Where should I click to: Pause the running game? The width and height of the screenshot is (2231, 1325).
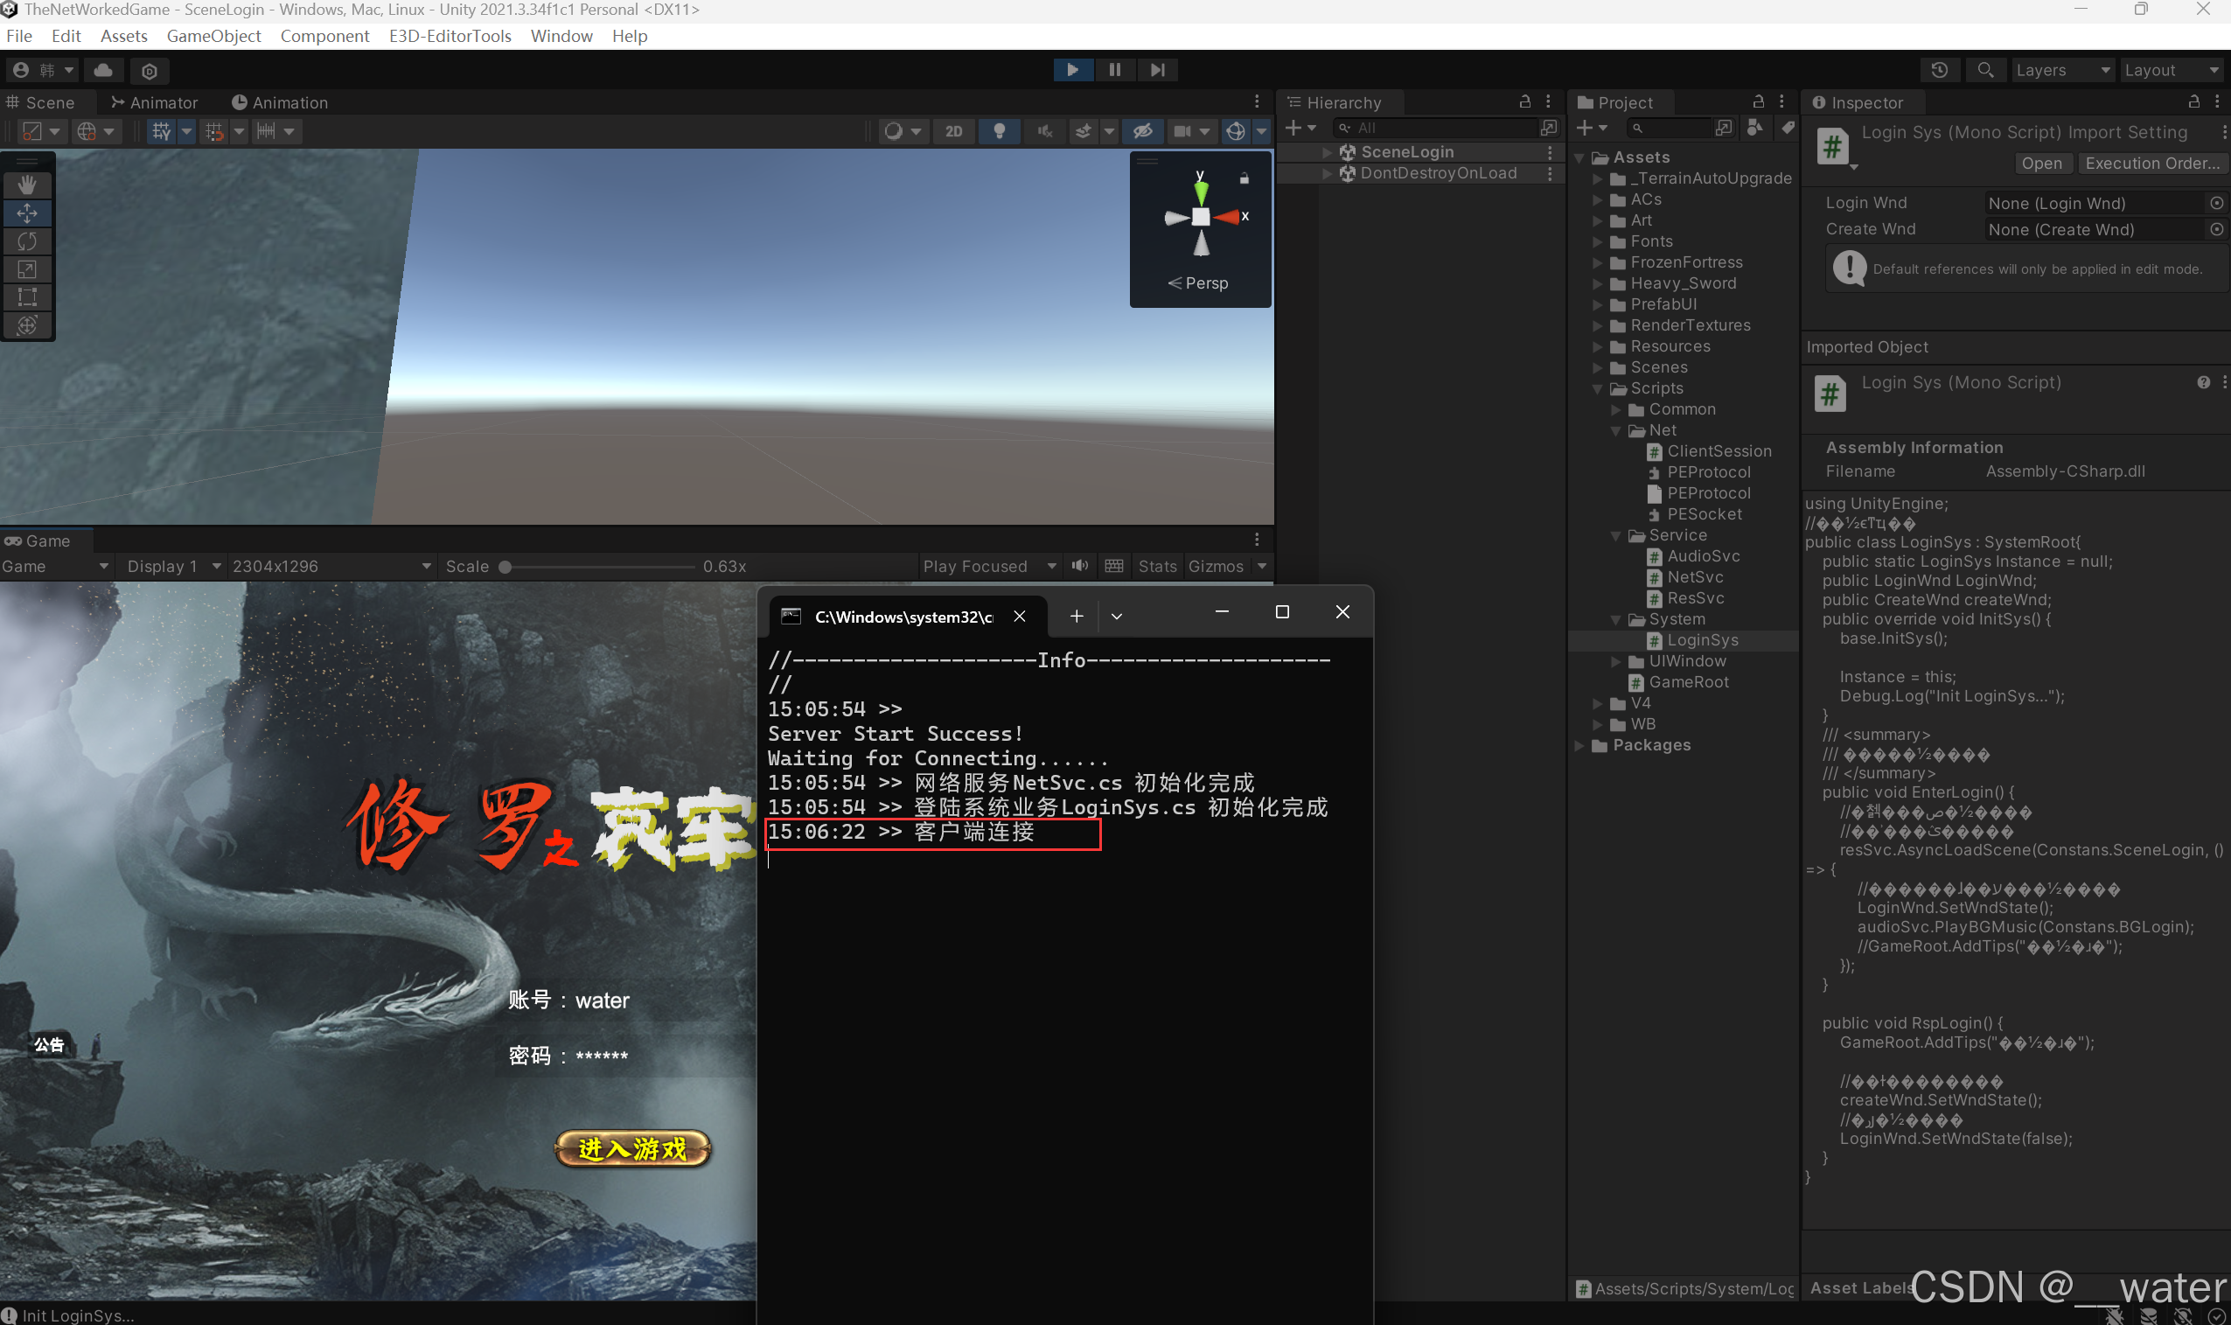(x=1114, y=70)
